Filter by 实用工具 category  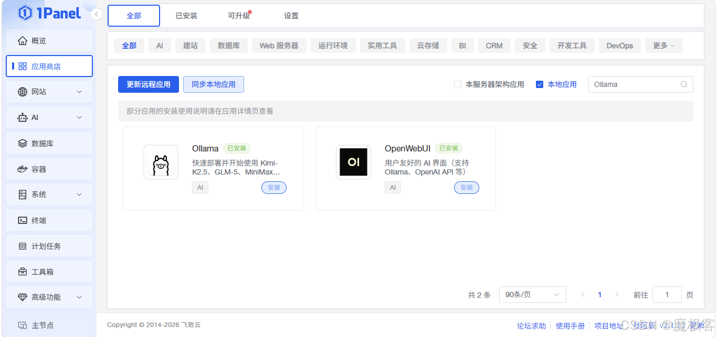[x=382, y=46]
